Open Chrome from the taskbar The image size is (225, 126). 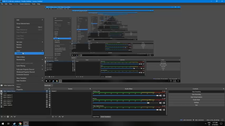coord(20,123)
